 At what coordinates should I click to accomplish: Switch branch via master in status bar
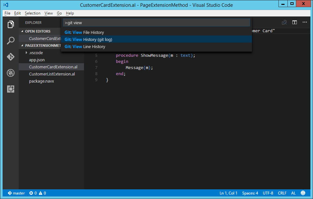click(x=16, y=193)
